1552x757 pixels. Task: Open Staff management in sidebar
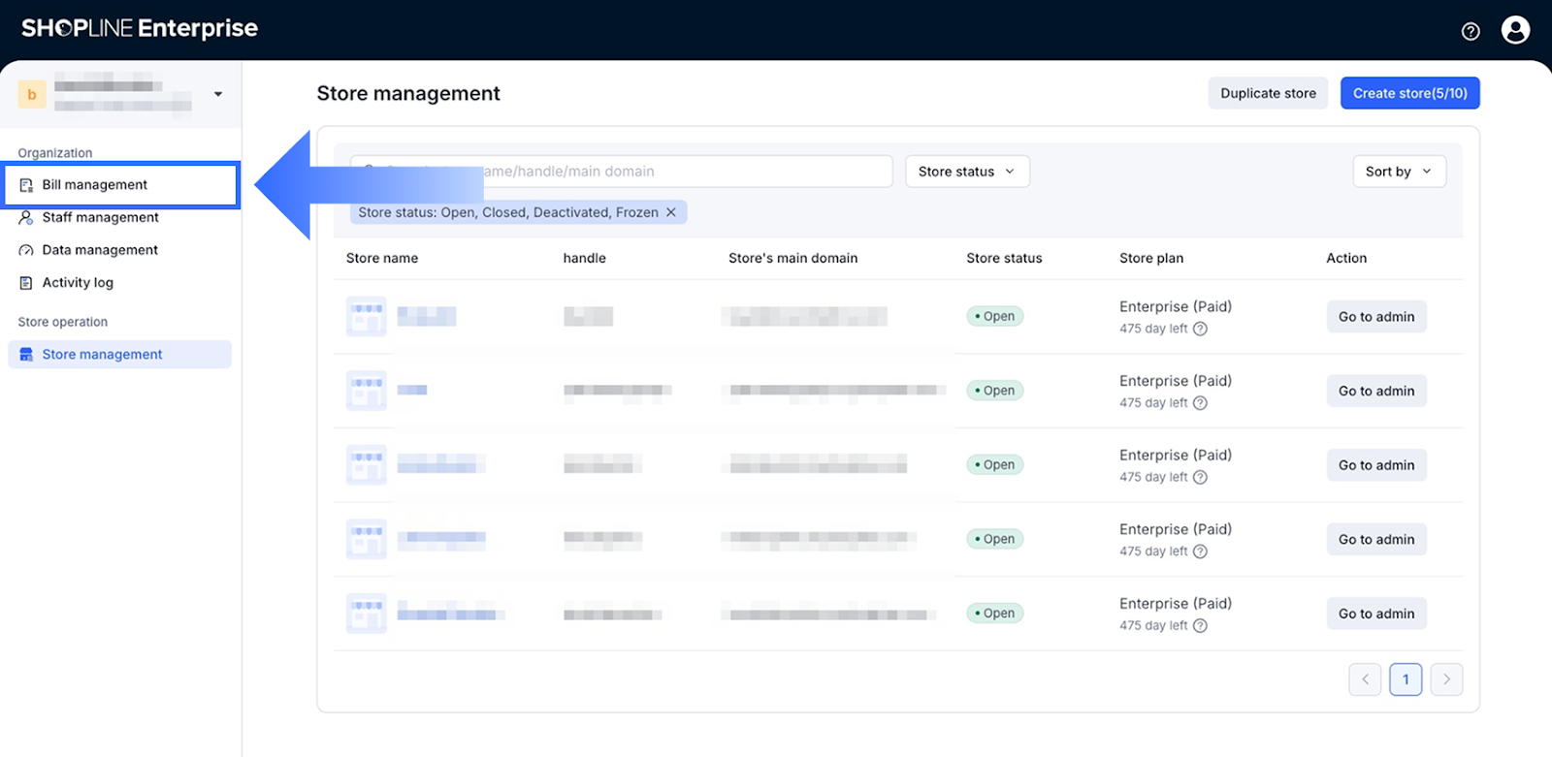pos(100,217)
